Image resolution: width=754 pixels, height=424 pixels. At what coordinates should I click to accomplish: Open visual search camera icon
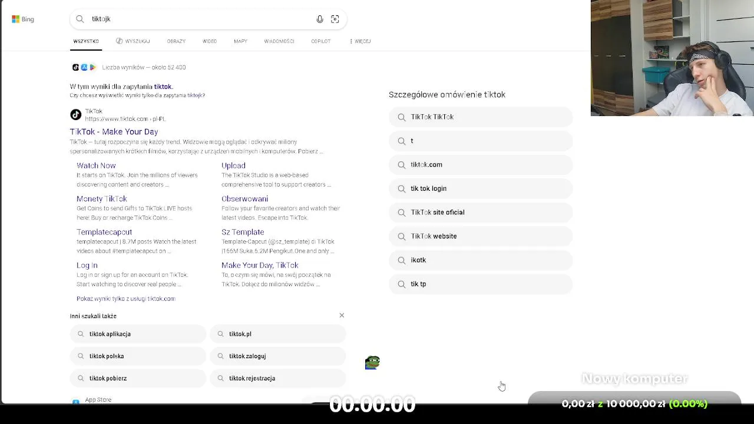pyautogui.click(x=335, y=19)
